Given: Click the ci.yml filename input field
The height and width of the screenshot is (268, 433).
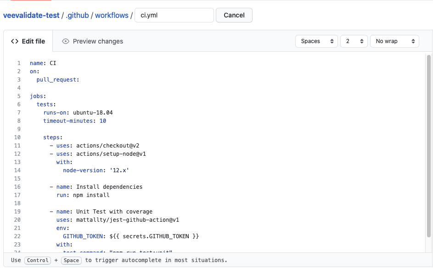Looking at the screenshot, I should click(x=174, y=15).
